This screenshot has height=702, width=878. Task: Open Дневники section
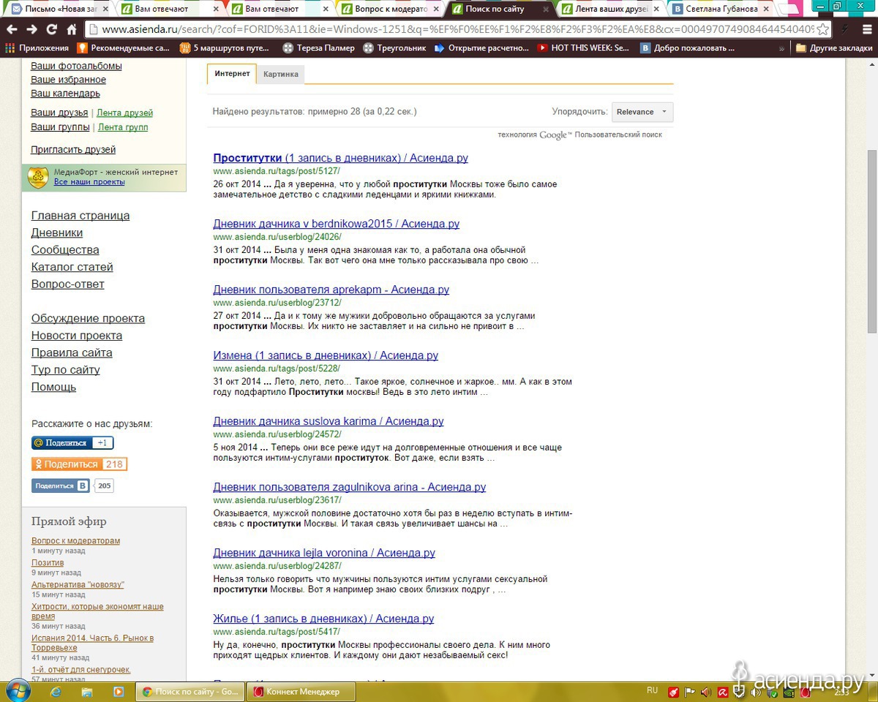(x=57, y=233)
